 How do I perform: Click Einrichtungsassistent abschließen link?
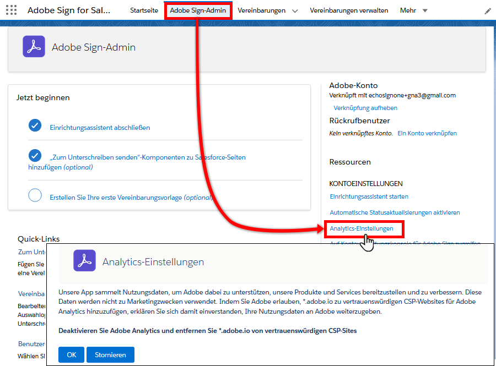tap(100, 128)
